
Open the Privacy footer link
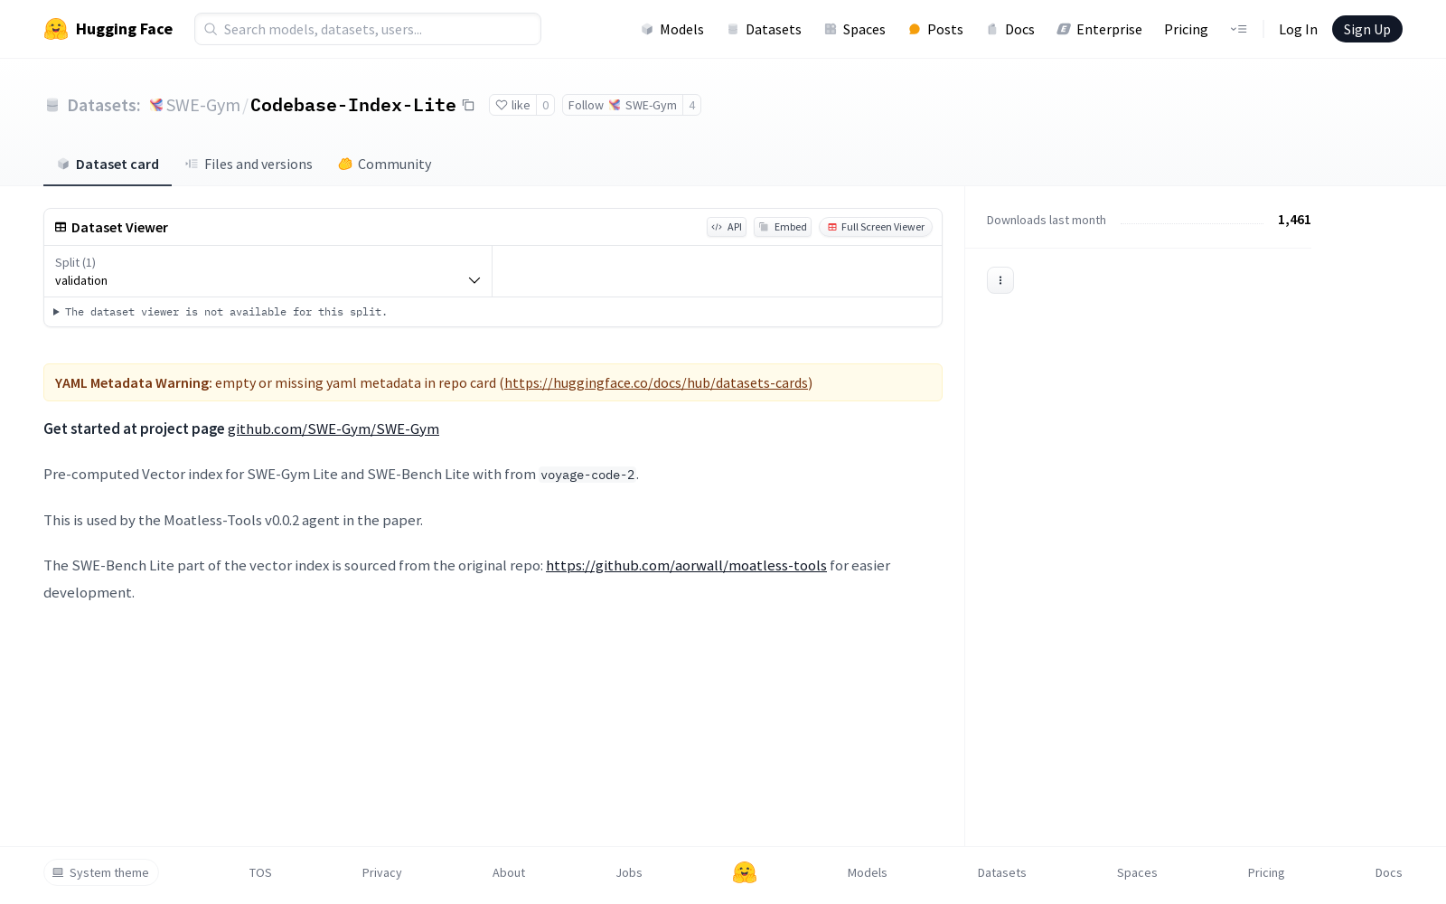coord(382,872)
